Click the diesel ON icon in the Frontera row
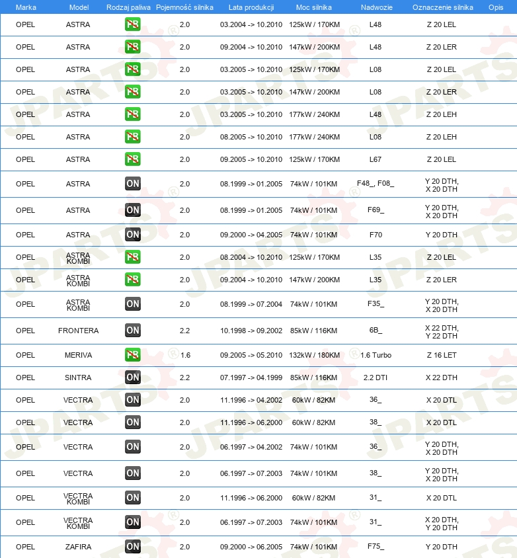The image size is (517, 558). tap(132, 331)
